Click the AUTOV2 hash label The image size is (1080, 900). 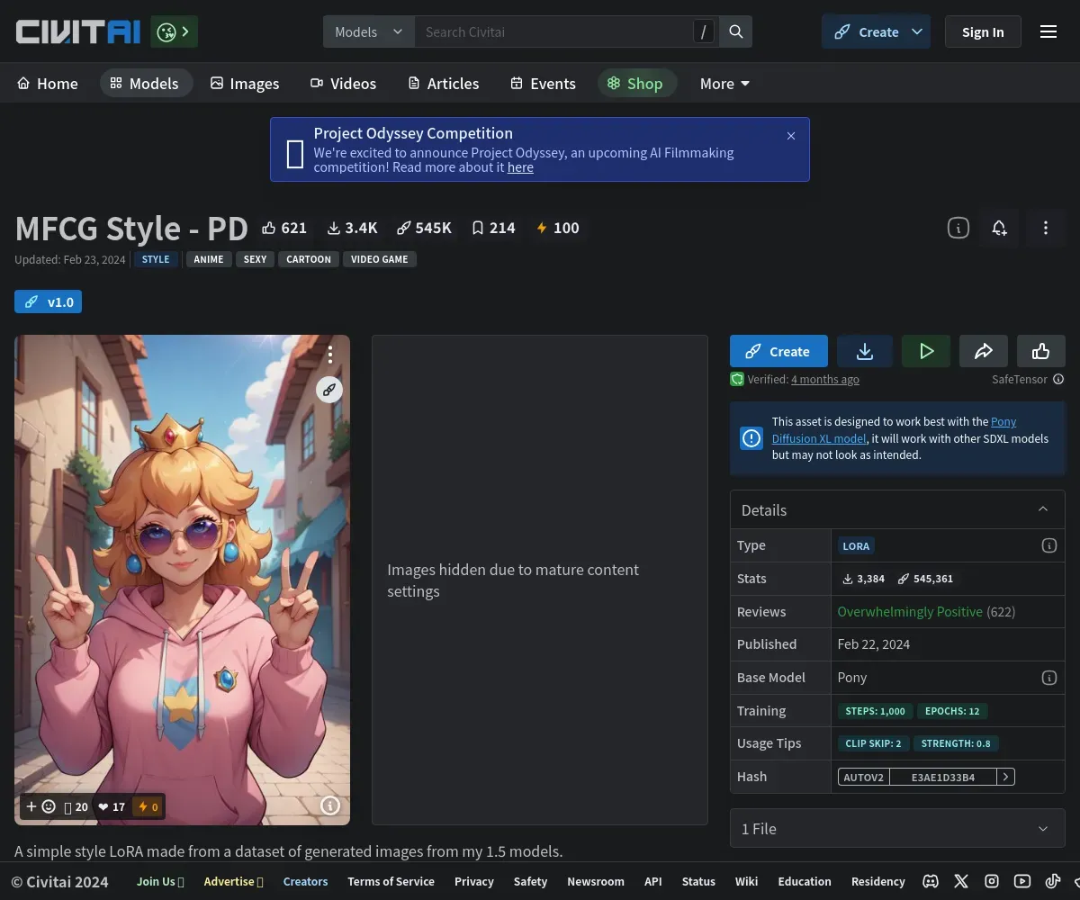tap(864, 777)
